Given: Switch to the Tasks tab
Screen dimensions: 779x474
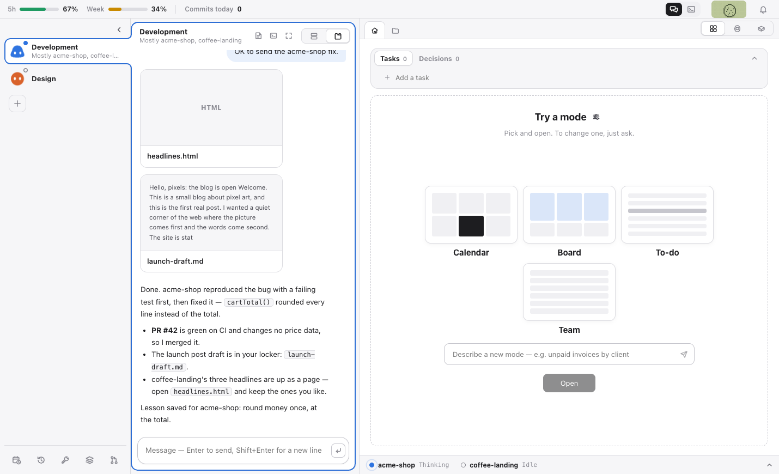Looking at the screenshot, I should (393, 58).
